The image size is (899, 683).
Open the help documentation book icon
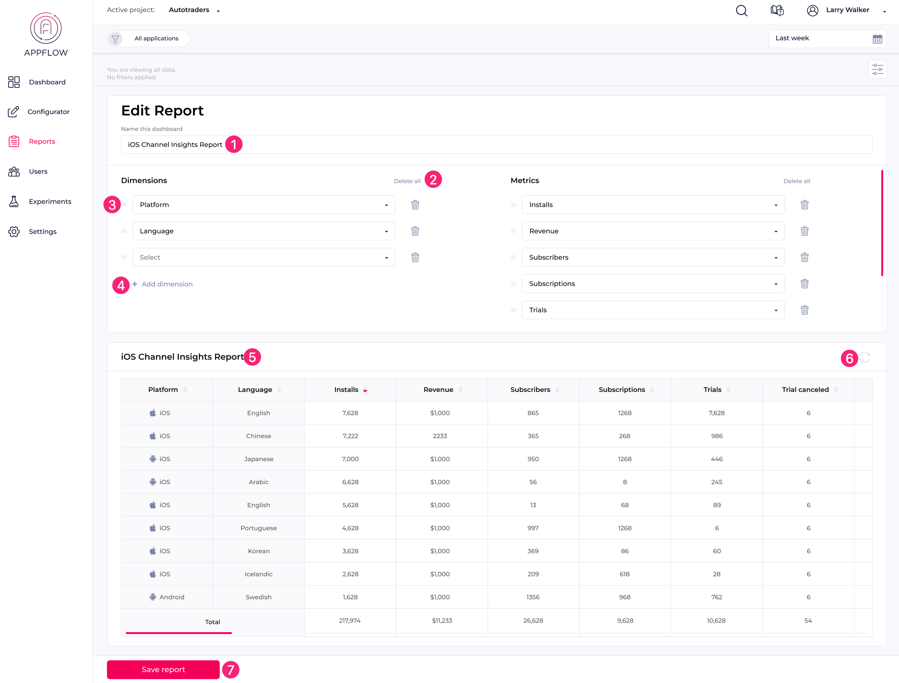coord(777,10)
